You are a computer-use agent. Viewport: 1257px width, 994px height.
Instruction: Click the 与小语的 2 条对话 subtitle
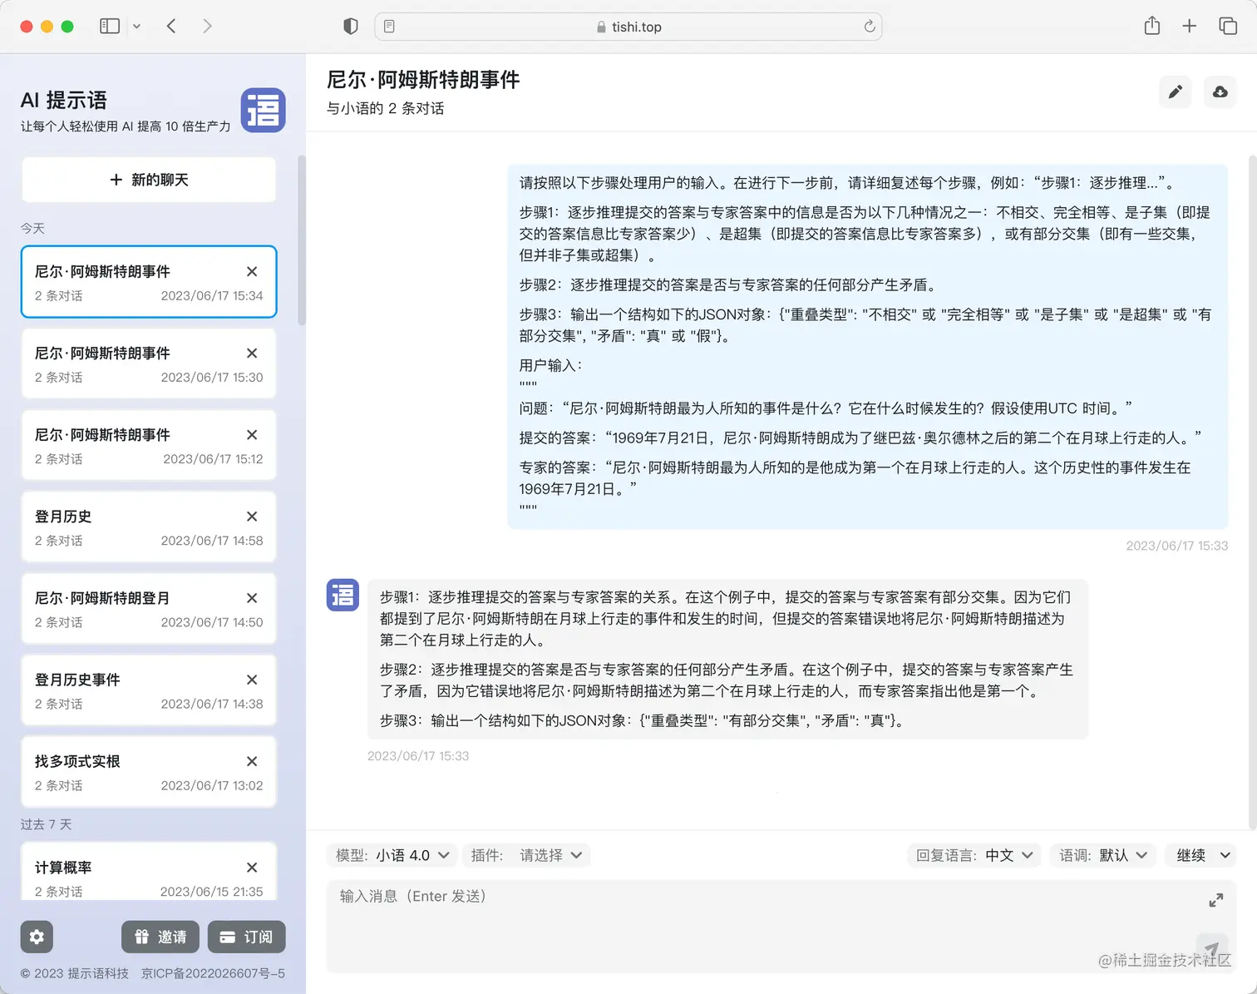pyautogui.click(x=385, y=108)
